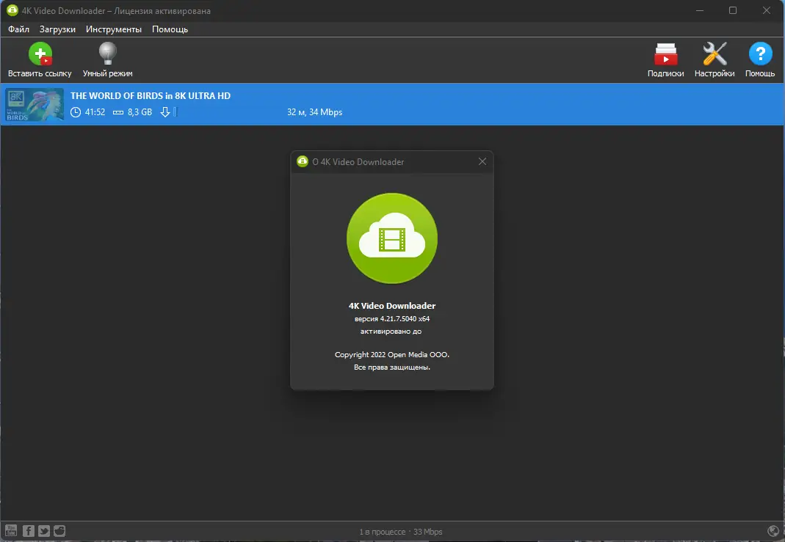This screenshot has height=542, width=785.
Task: Click the Вставить ссылку (Paste Link) icon
Action: (x=40, y=54)
